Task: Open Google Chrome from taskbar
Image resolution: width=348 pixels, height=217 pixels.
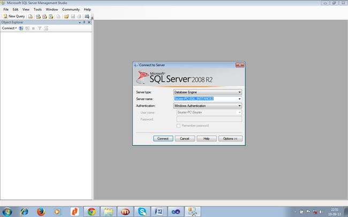Action: 92,212
